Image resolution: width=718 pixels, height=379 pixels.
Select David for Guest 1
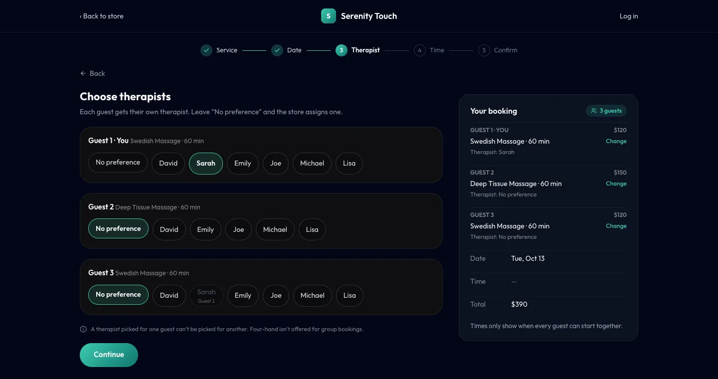coord(169,164)
